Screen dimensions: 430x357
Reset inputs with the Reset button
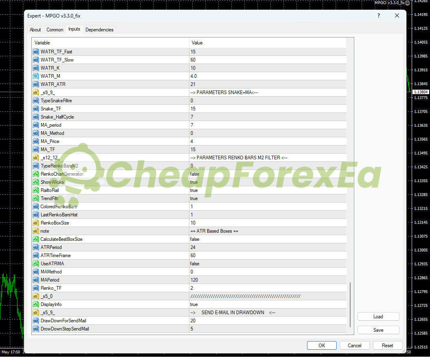[388, 346]
